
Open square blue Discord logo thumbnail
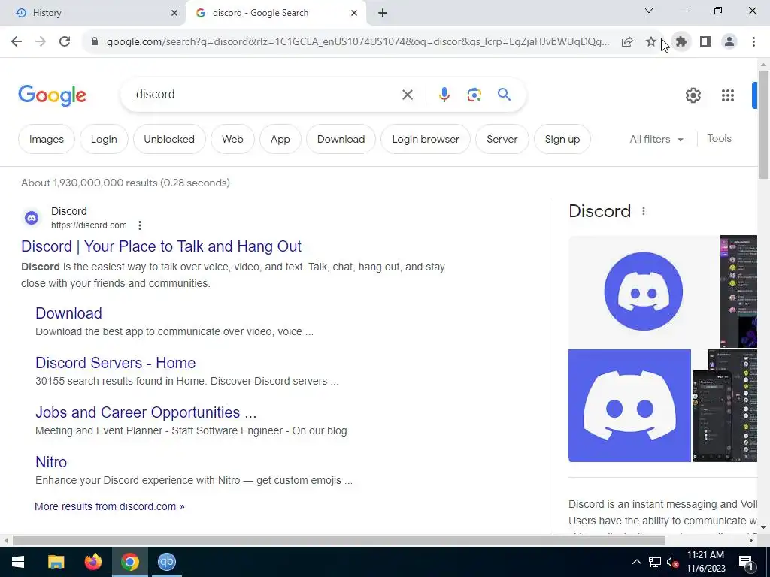point(629,406)
